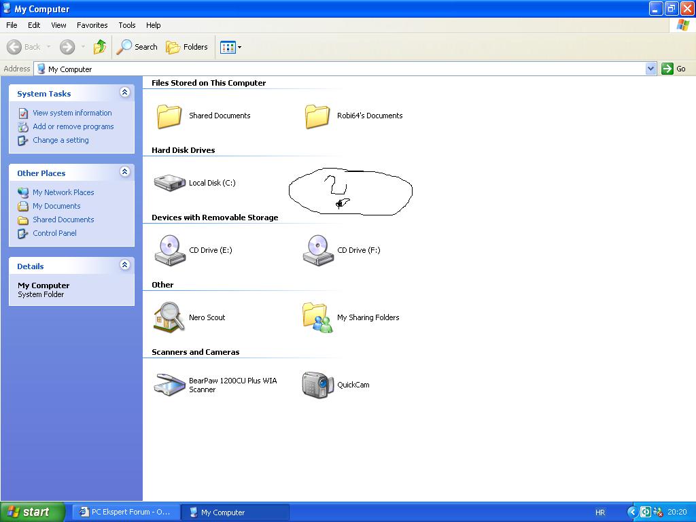The image size is (696, 522).
Task: Open the Views dropdown in toolbar
Action: click(x=230, y=47)
